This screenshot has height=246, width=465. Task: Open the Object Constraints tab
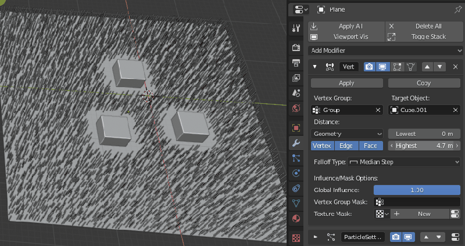tap(296, 189)
